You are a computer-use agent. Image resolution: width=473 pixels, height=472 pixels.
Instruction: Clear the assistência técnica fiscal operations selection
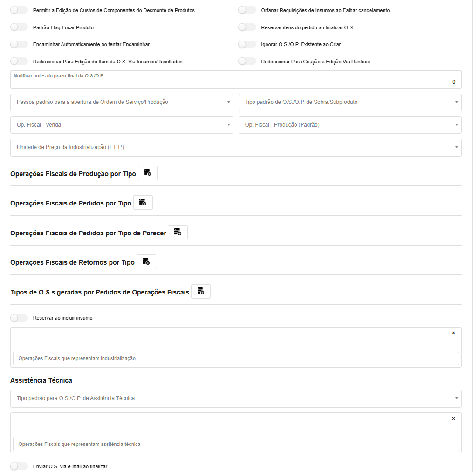click(453, 418)
